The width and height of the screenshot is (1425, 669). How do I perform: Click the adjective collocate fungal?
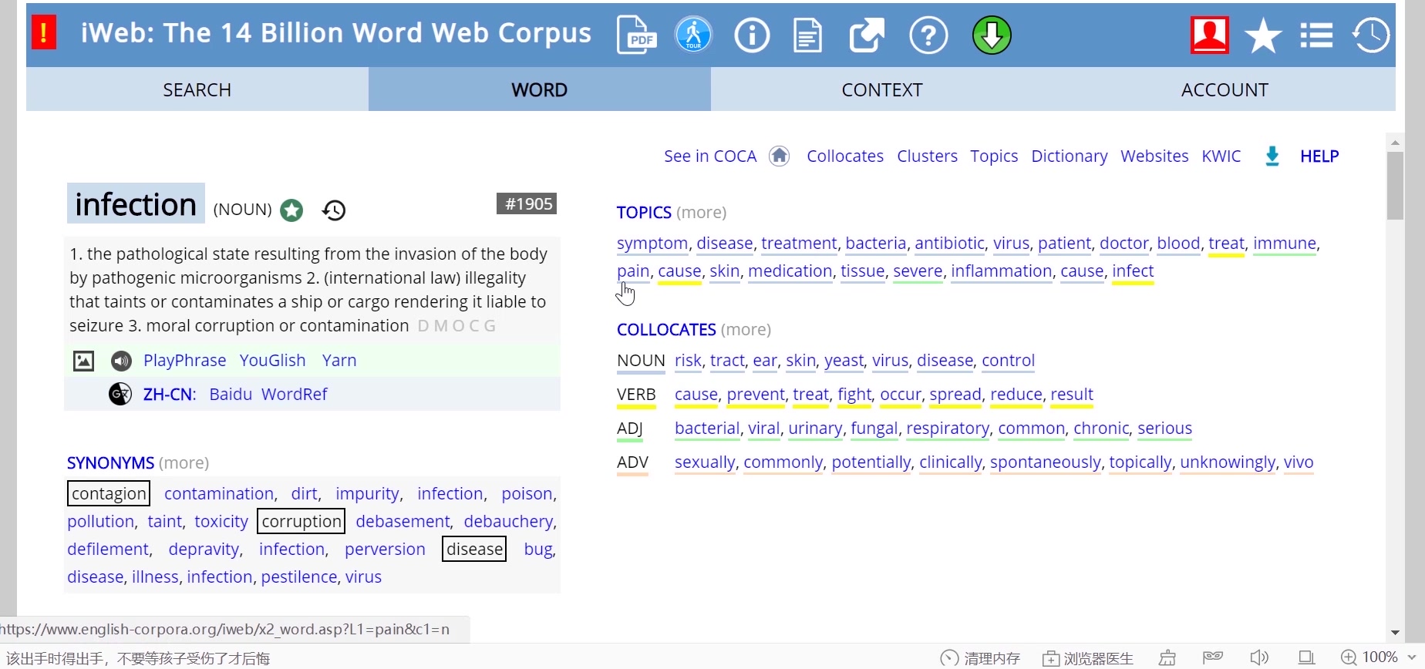pyautogui.click(x=874, y=429)
